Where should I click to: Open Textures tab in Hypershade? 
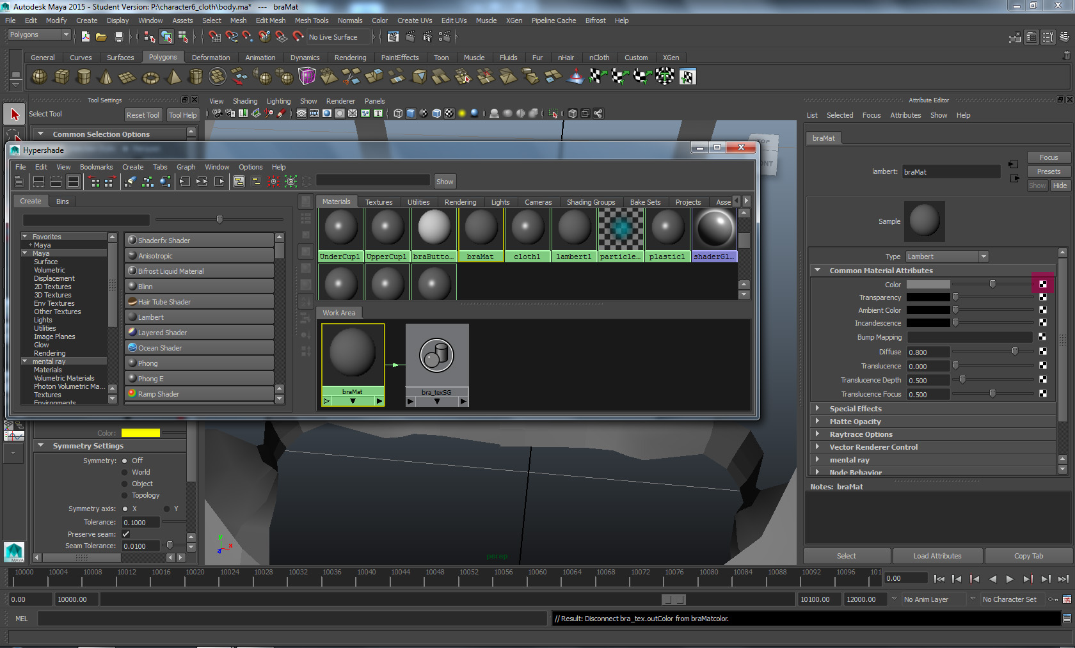point(379,202)
